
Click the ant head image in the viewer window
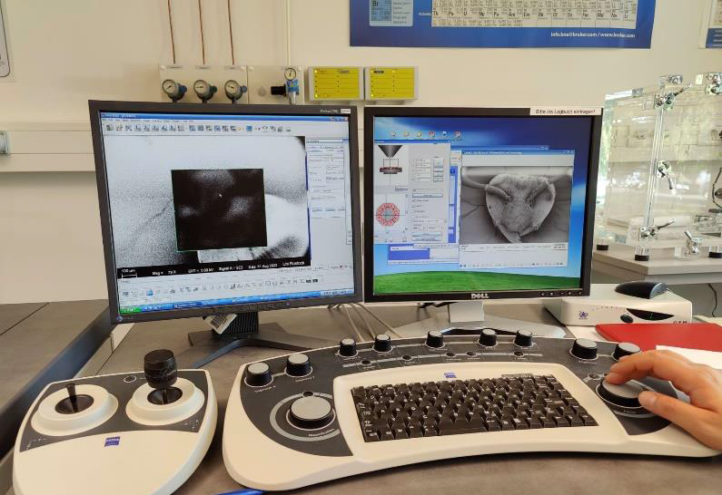pos(515,206)
